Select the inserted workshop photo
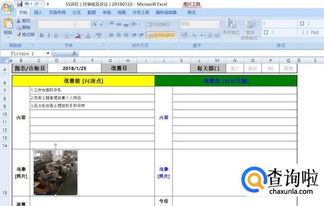This screenshot has width=324, height=206. pos(56,173)
